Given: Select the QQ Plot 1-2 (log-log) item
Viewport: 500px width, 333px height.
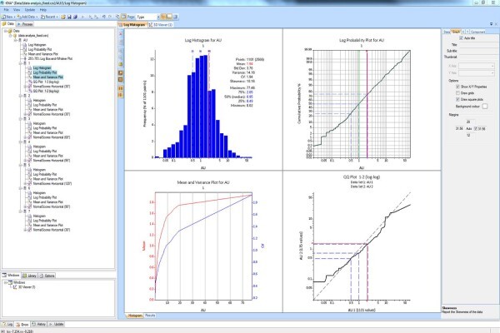Looking at the screenshot, I should coord(46,91).
